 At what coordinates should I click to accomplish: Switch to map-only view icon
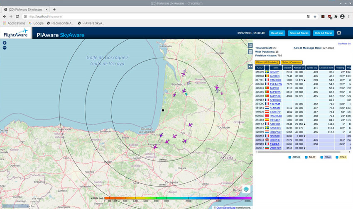pyautogui.click(x=250, y=45)
